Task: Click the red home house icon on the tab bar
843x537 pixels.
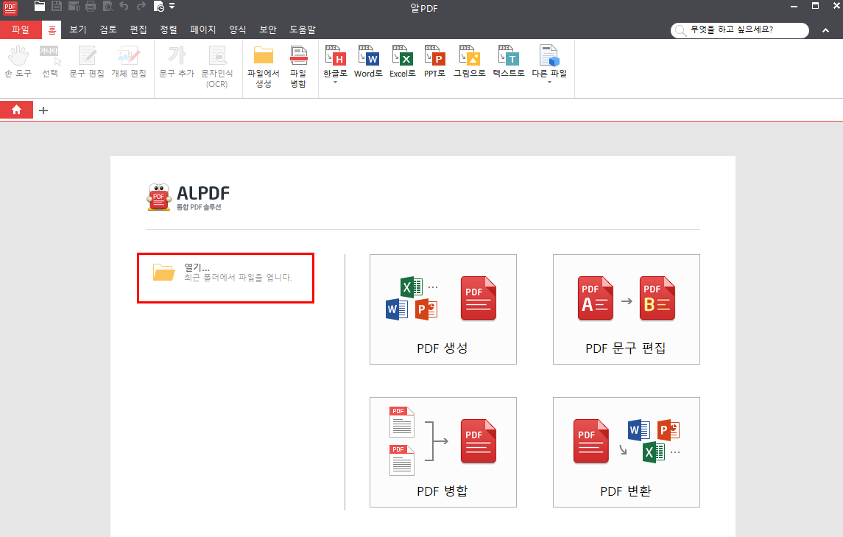Action: pyautogui.click(x=15, y=110)
